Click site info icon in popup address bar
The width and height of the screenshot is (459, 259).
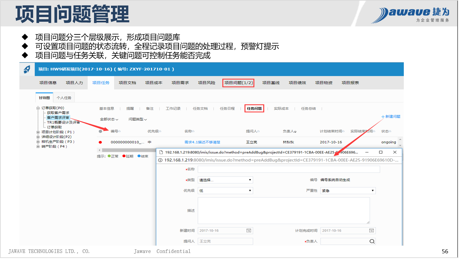click(160, 160)
